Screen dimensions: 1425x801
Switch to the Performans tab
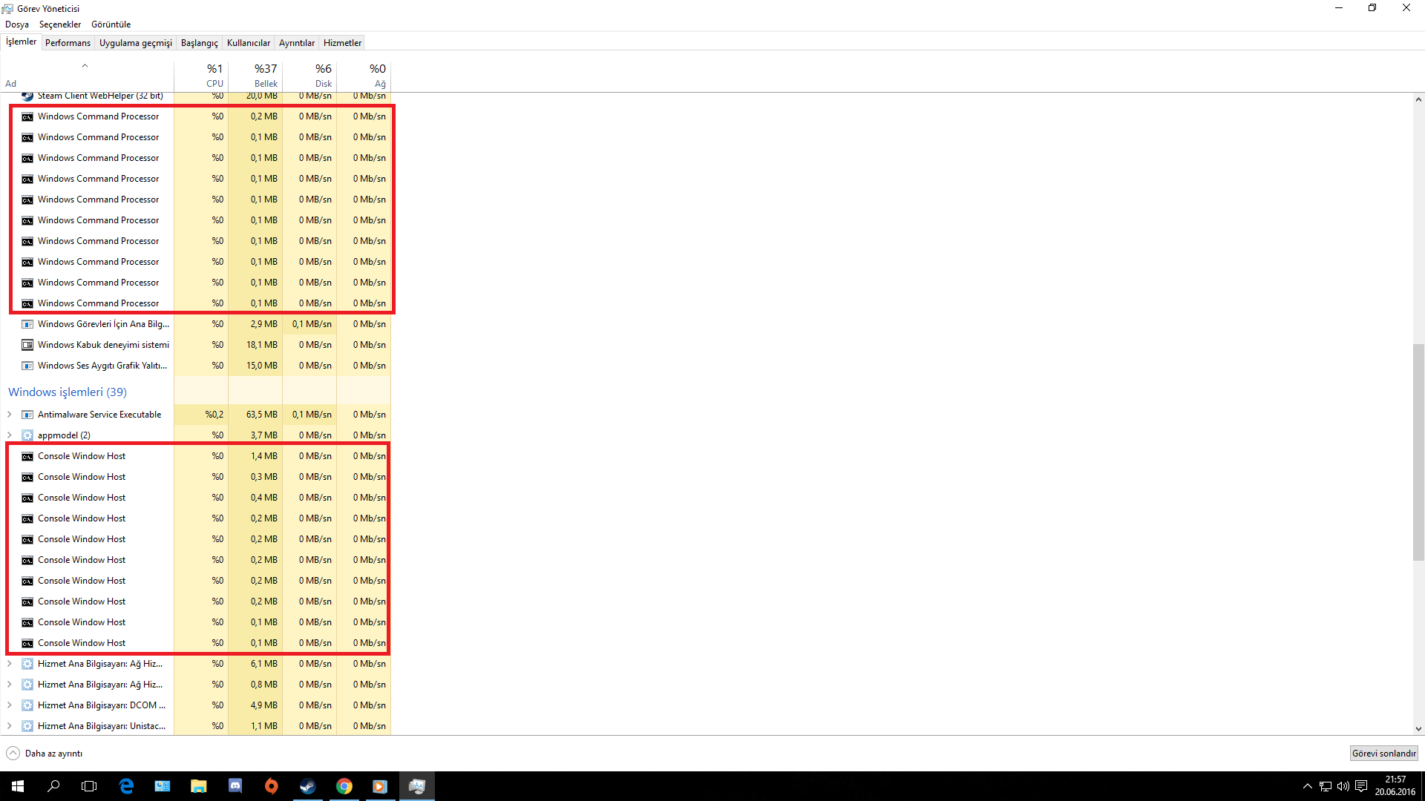pos(68,43)
